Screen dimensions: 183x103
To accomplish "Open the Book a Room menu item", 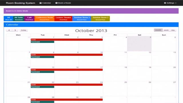I will (x=63, y=3).
